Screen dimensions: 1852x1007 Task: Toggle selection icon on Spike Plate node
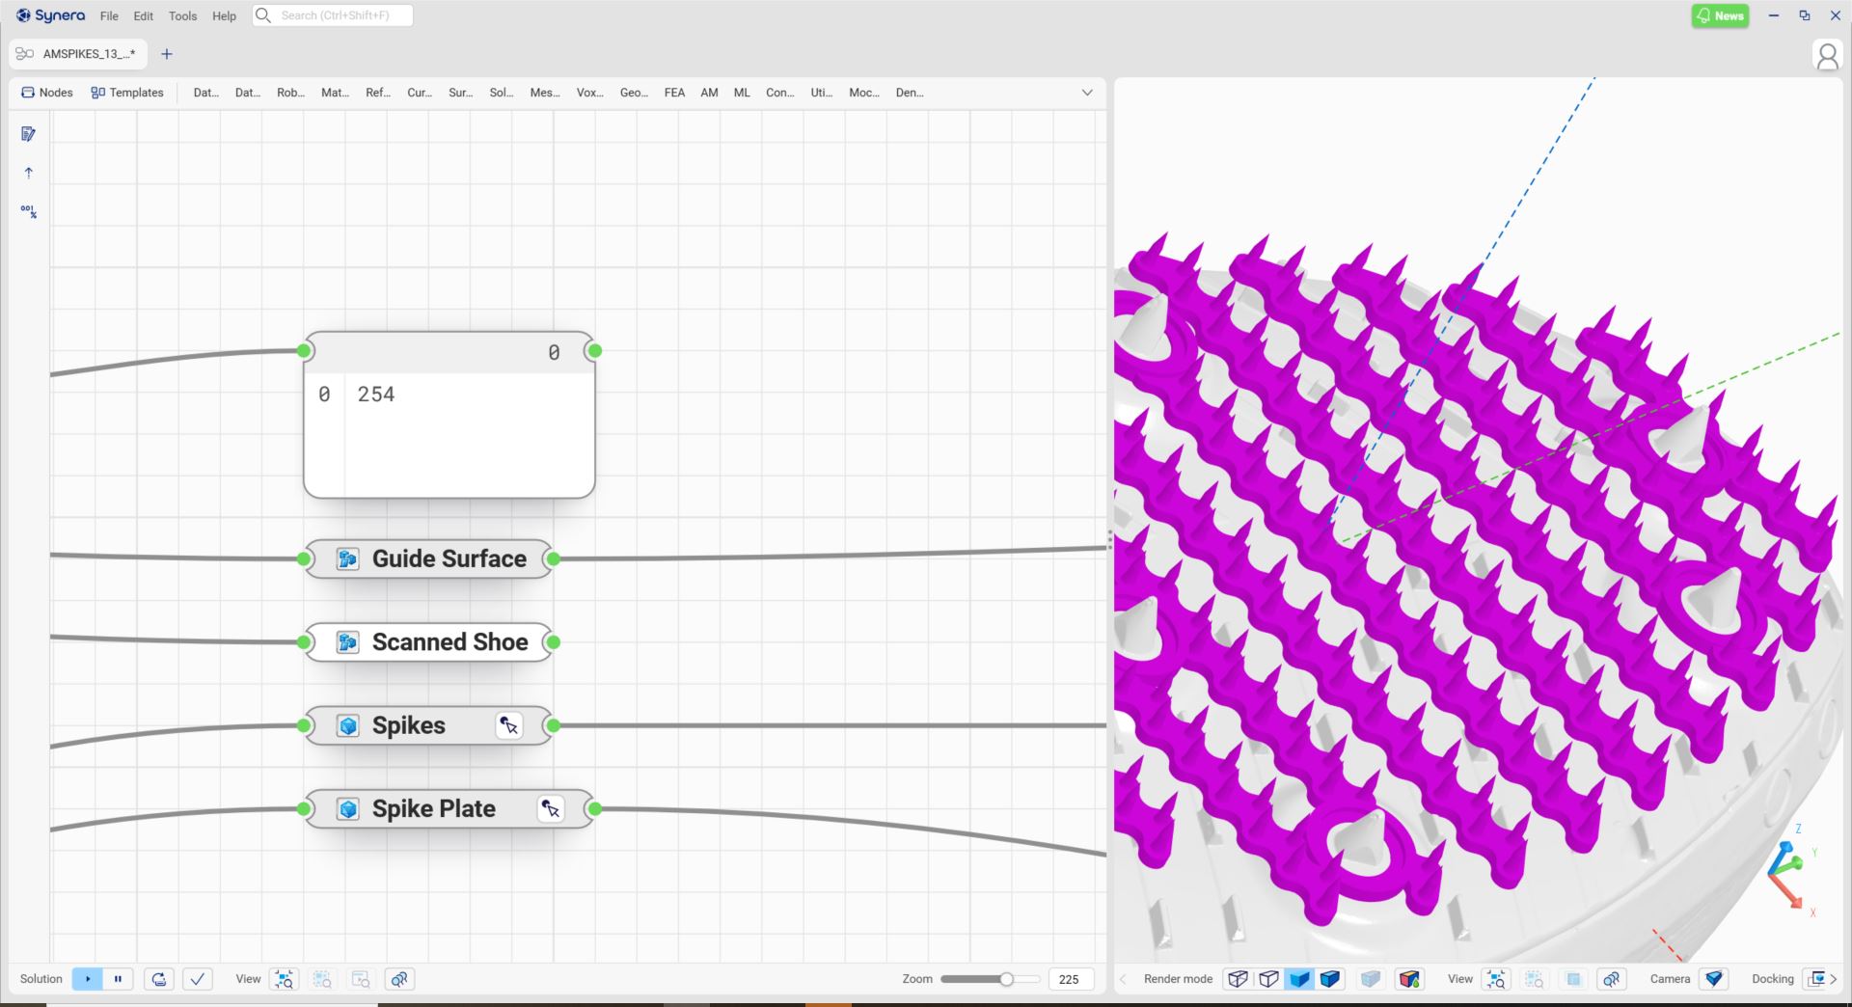[551, 809]
